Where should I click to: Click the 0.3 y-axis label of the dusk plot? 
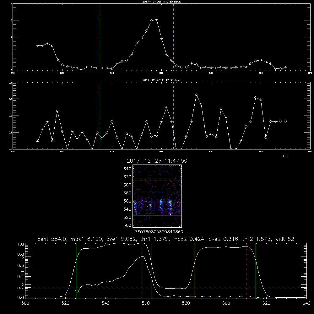10,99
